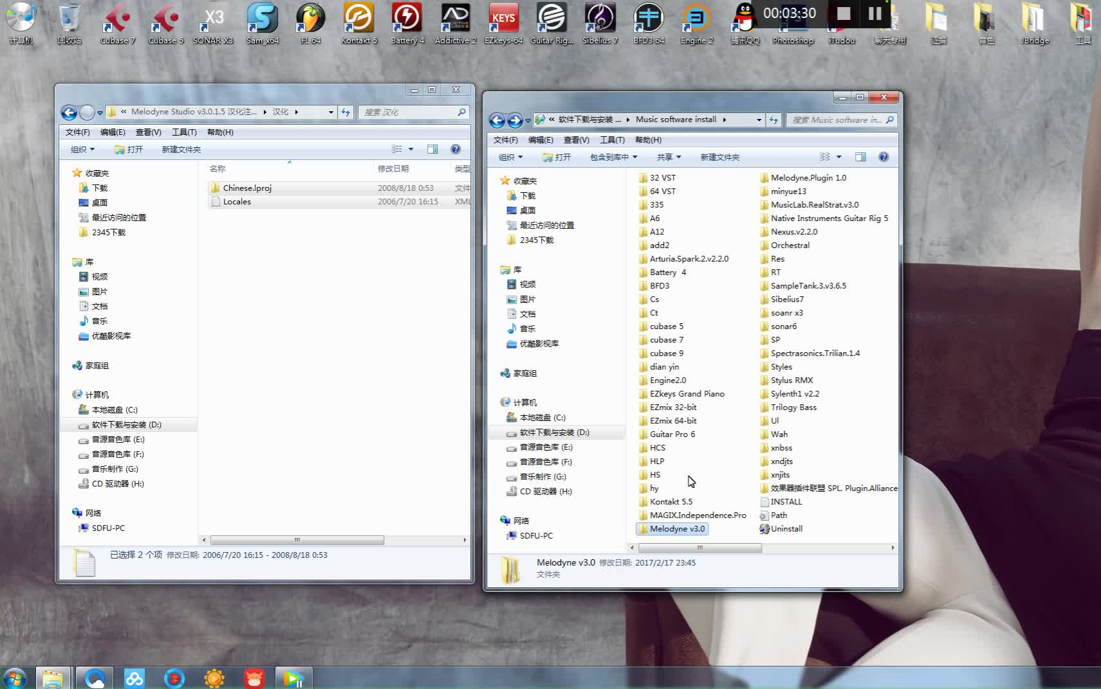Open 帮助(H) menu in Music software install window
The width and height of the screenshot is (1101, 689).
[648, 140]
